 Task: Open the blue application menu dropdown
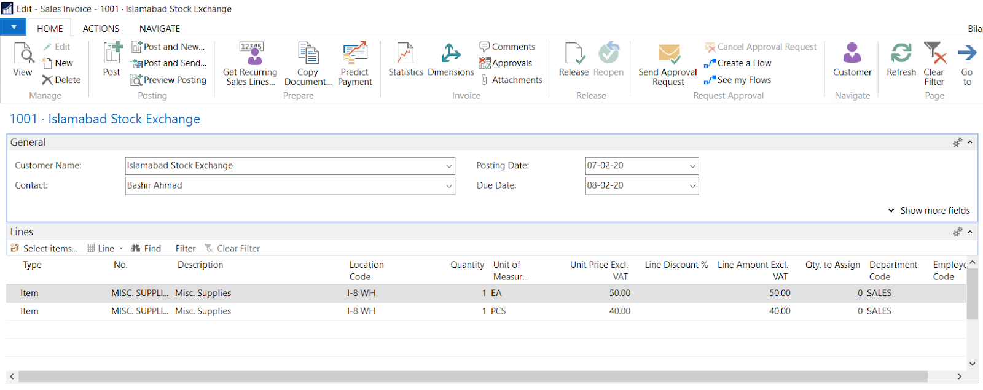tap(13, 27)
